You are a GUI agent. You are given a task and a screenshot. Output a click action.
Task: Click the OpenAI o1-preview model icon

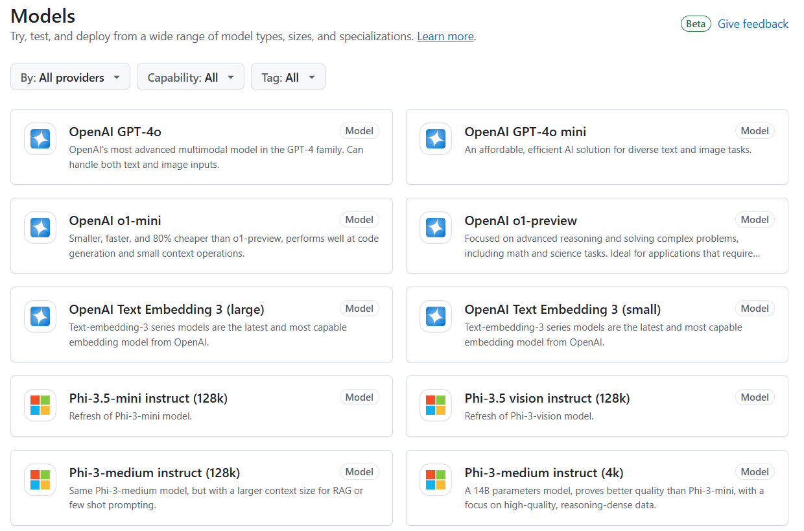tap(436, 228)
